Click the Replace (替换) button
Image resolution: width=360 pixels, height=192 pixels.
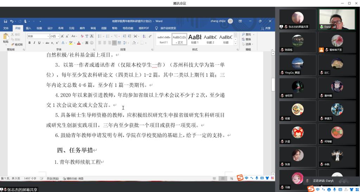(247, 39)
